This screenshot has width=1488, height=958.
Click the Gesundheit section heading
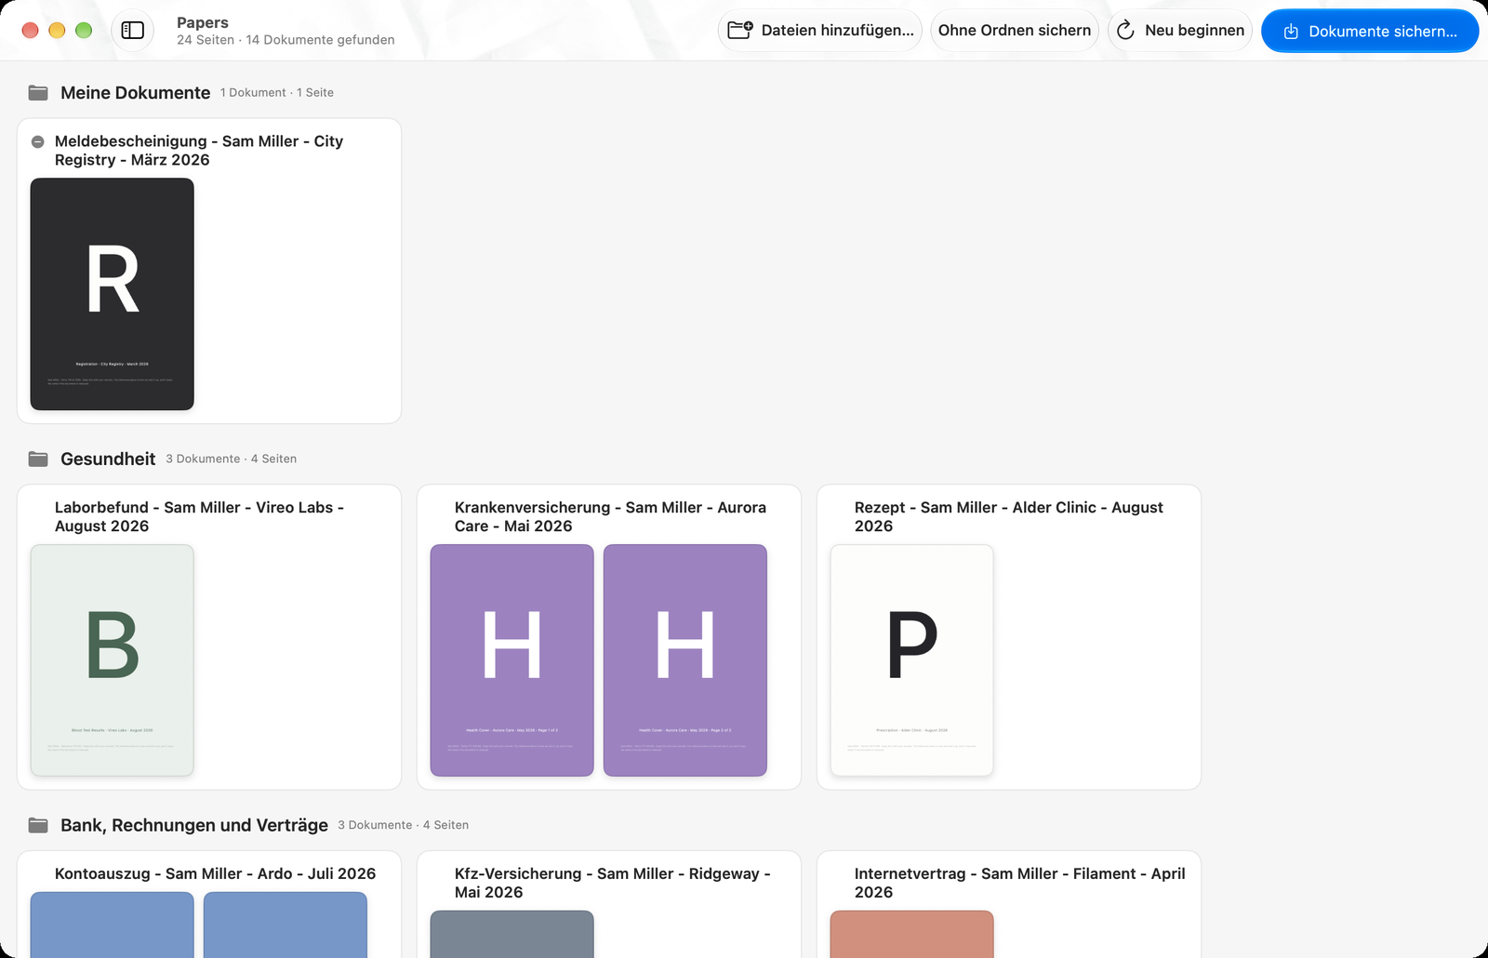108,459
